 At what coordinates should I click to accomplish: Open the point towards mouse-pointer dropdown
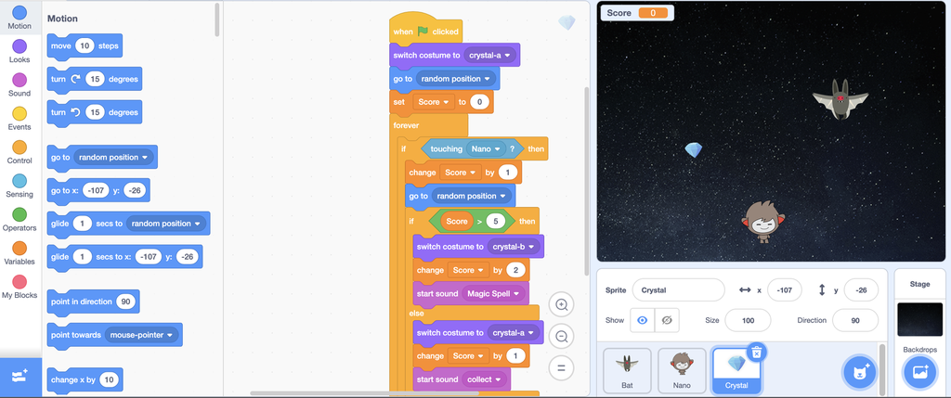coord(170,336)
